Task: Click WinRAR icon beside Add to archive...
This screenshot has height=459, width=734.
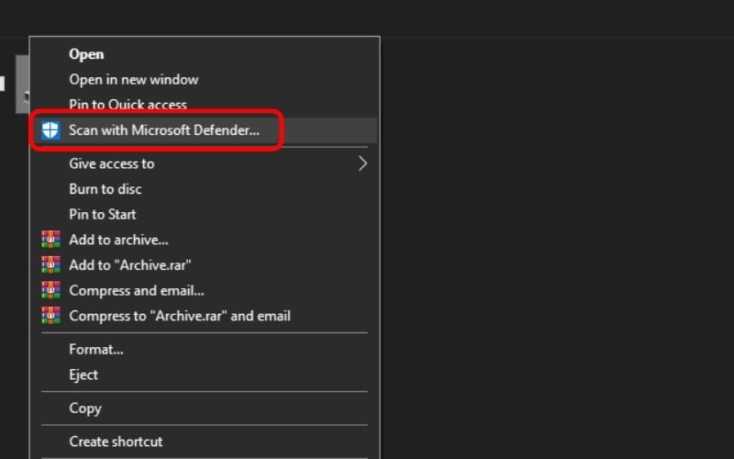Action: (x=50, y=240)
